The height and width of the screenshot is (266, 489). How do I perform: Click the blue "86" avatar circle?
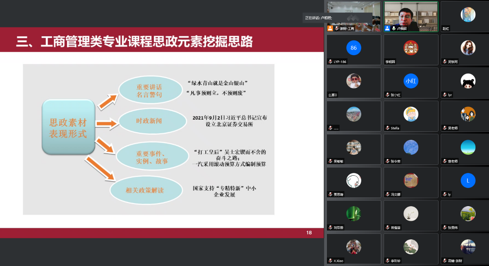pyautogui.click(x=354, y=48)
